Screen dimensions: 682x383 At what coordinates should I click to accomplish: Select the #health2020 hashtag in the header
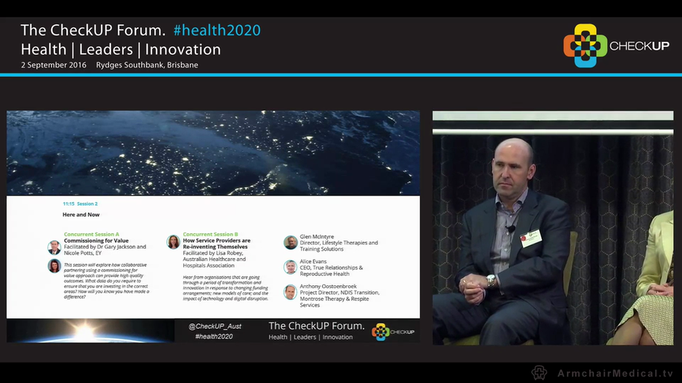pos(217,30)
